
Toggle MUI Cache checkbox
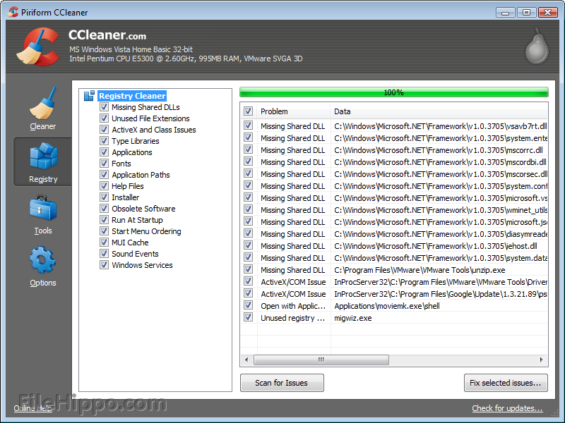[x=104, y=242]
